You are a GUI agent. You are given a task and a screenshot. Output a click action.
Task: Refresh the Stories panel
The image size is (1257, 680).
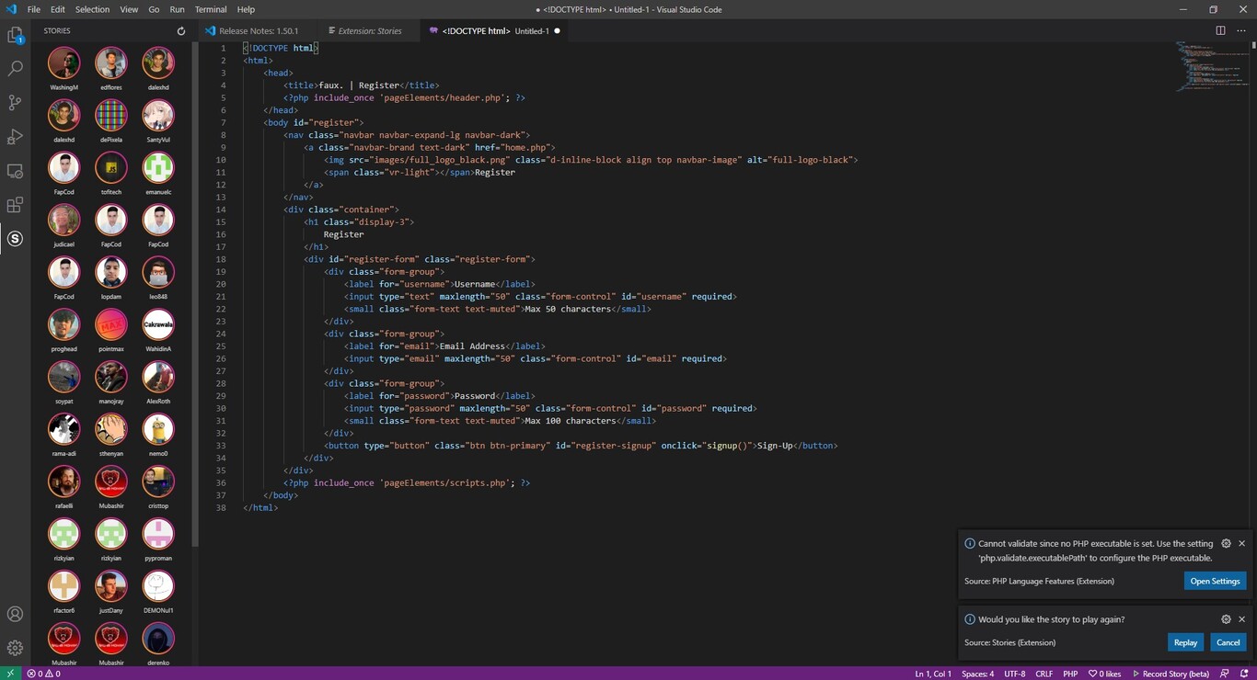coord(180,30)
